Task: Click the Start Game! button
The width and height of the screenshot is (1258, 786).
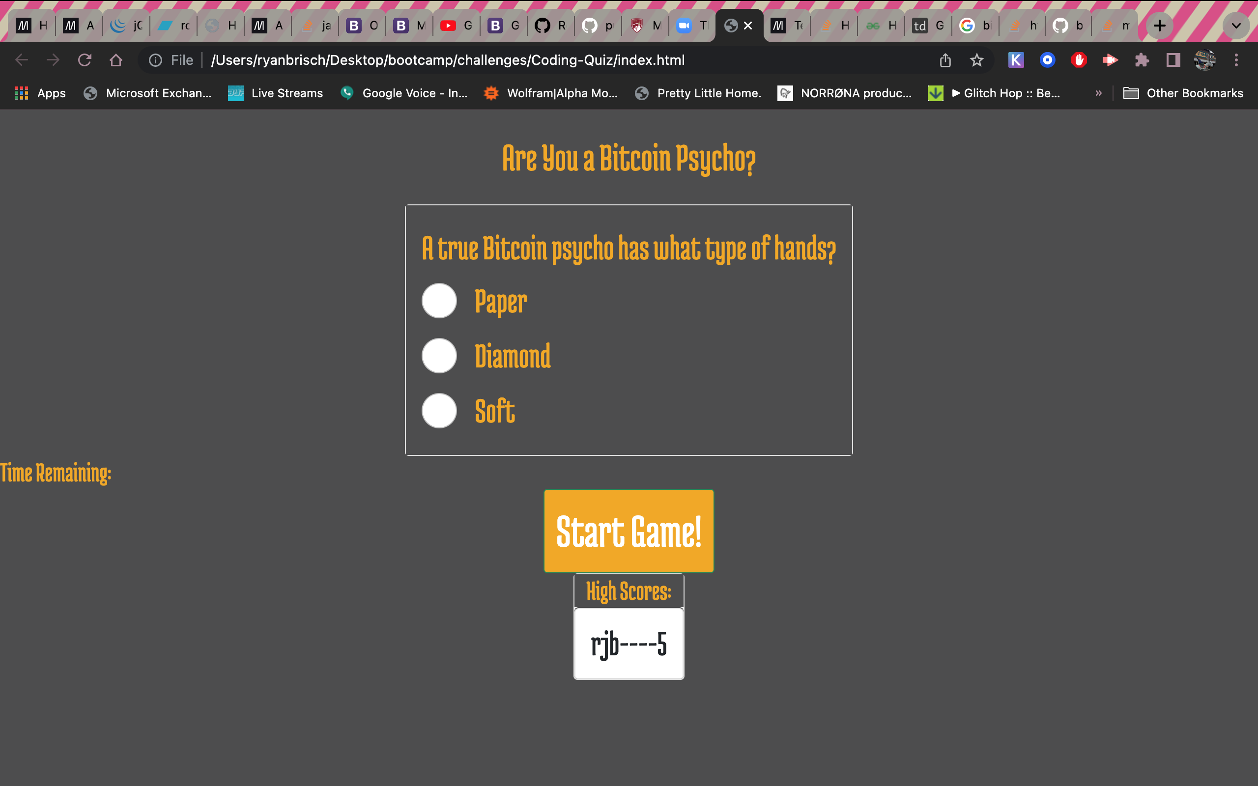Action: [629, 531]
